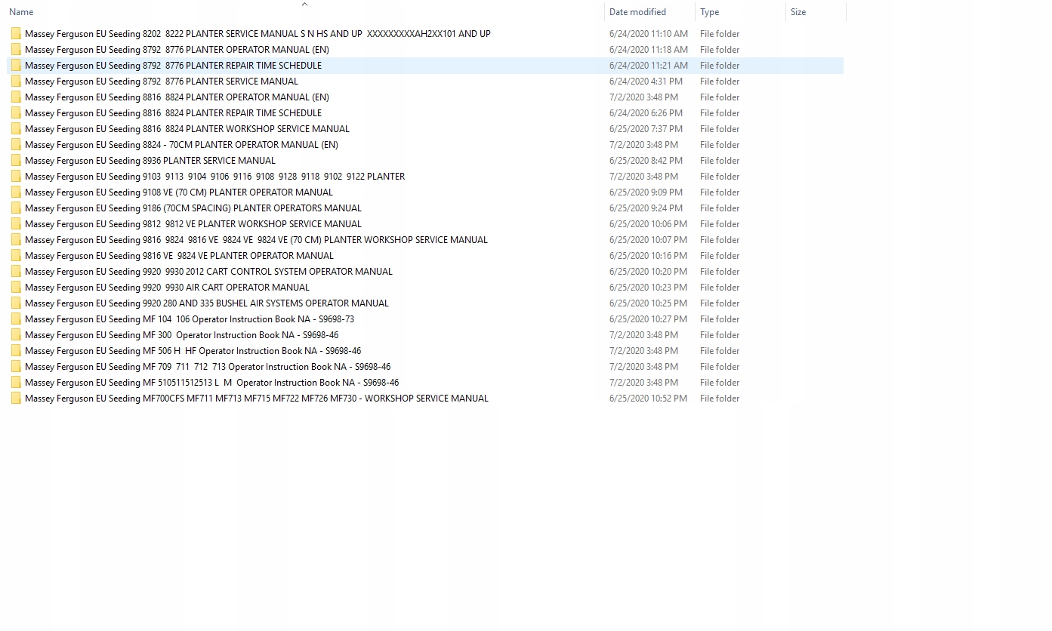This screenshot has width=1052, height=631.
Task: Select folder icon of 9816 9824 9816 VE (70 CM) WORKSHOP row
Action: pos(16,240)
